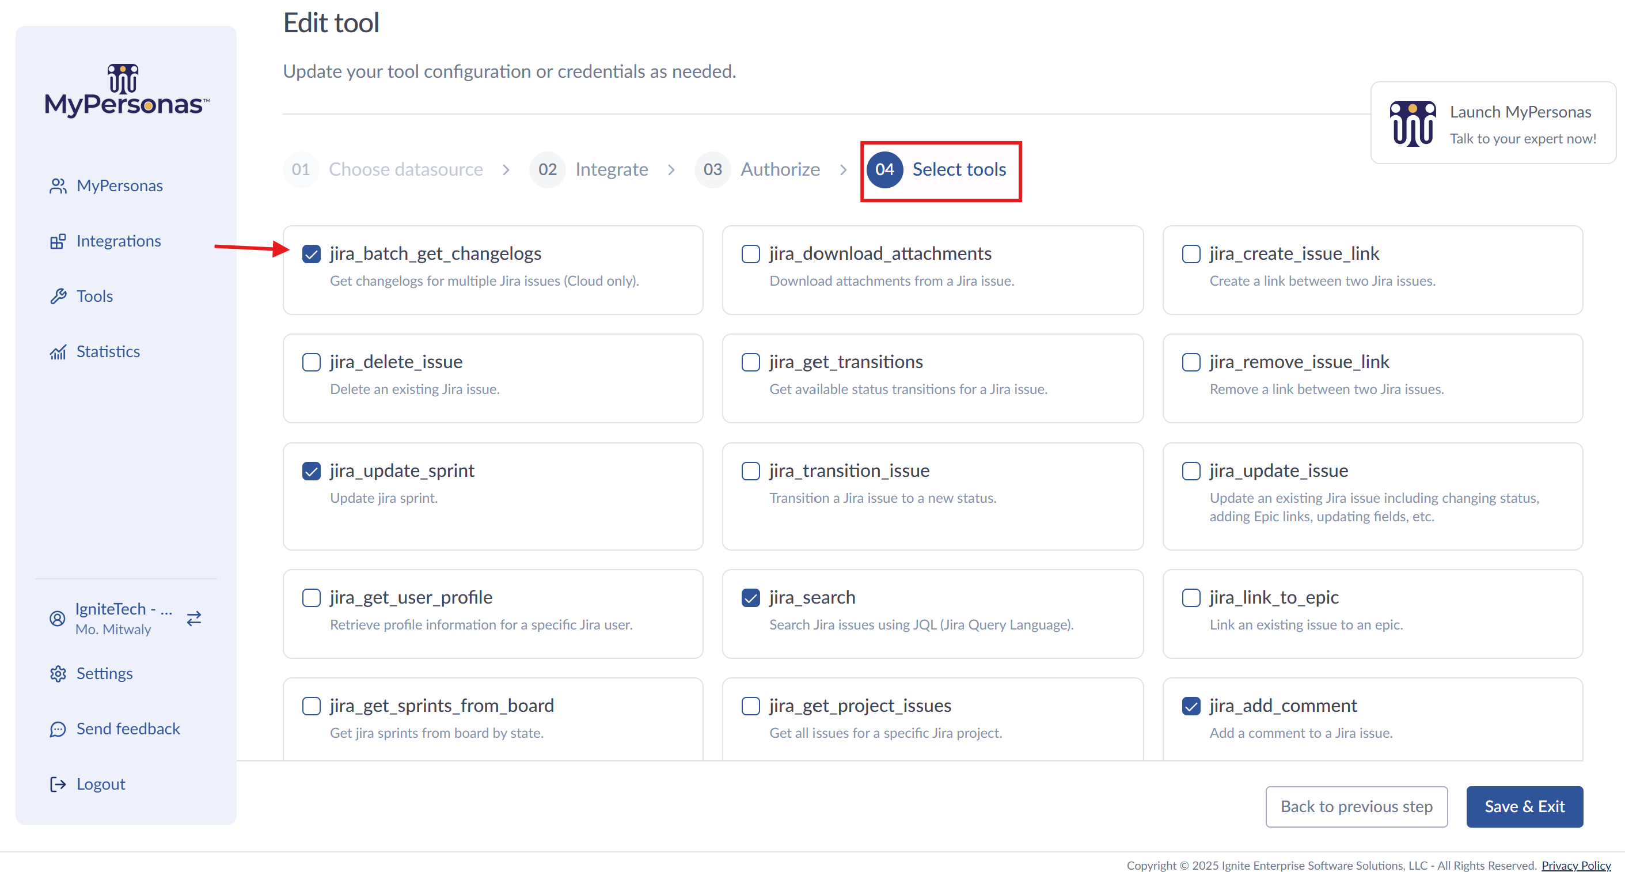Enable jira_remove_issue_link checkbox
1625x872 pixels.
pyautogui.click(x=1191, y=362)
